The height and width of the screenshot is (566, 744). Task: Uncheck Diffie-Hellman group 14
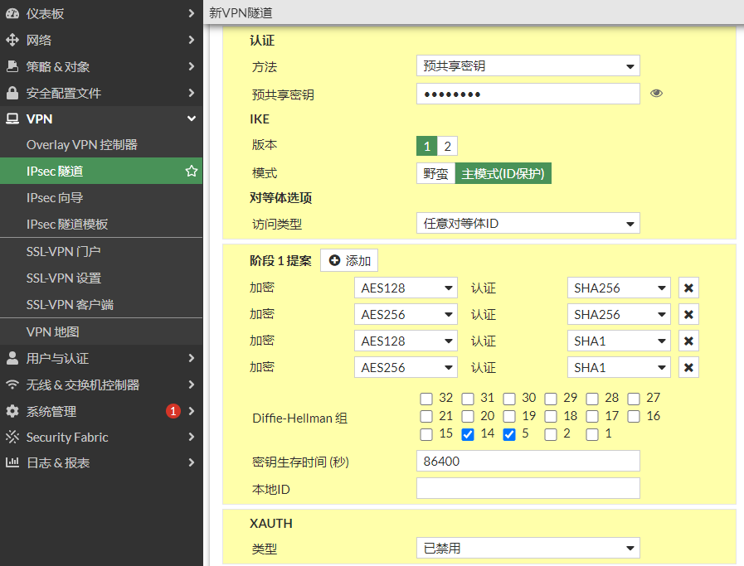[x=468, y=434]
